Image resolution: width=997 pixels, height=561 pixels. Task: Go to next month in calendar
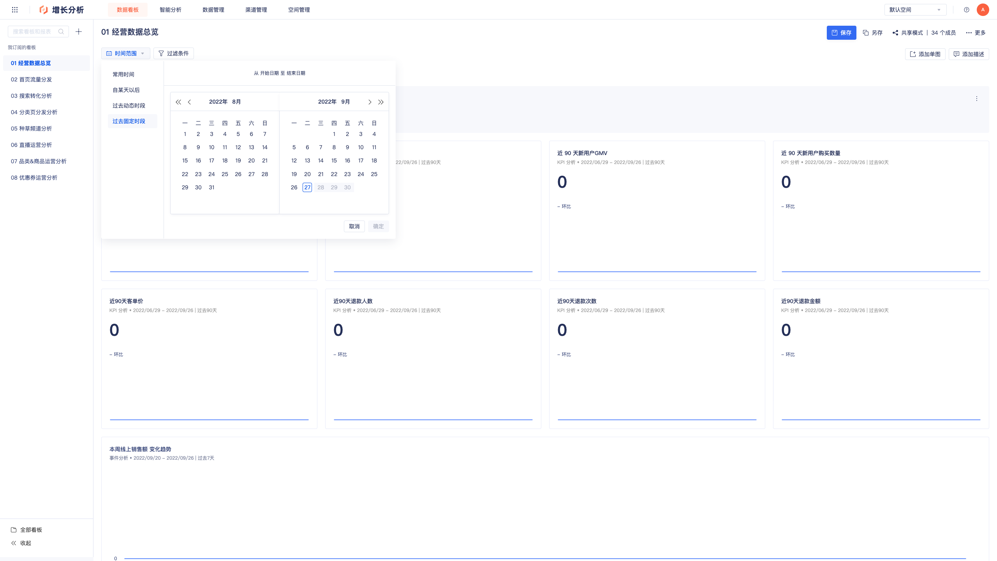(370, 102)
